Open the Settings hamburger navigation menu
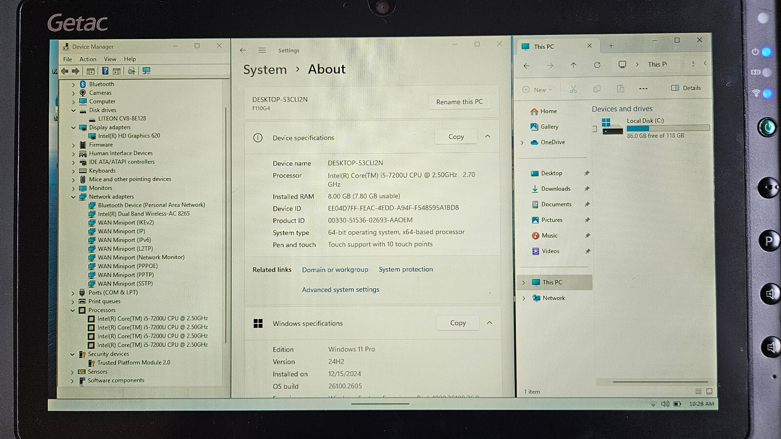Viewport: 781px width, 439px height. [x=262, y=50]
